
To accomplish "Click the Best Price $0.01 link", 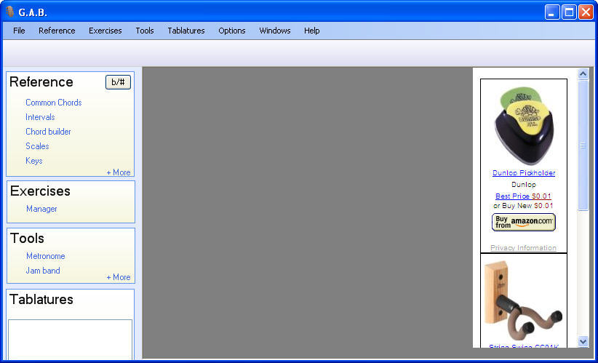I will coord(524,196).
